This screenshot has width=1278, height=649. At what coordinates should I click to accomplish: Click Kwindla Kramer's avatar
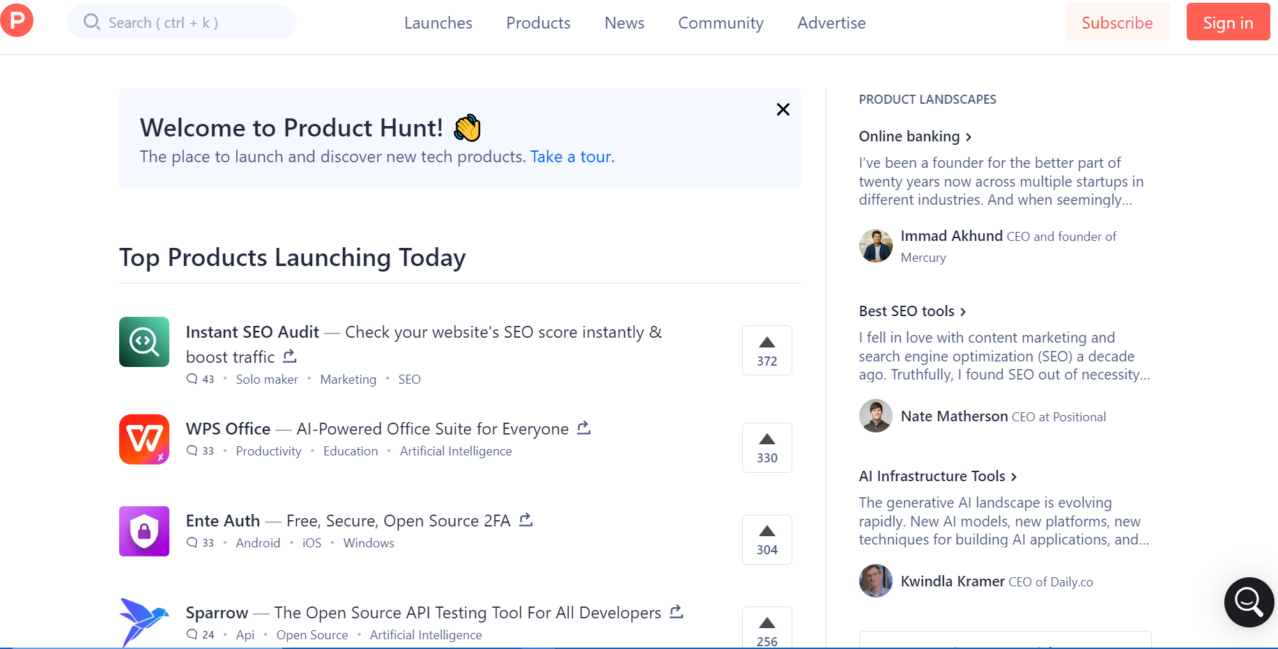(x=876, y=581)
